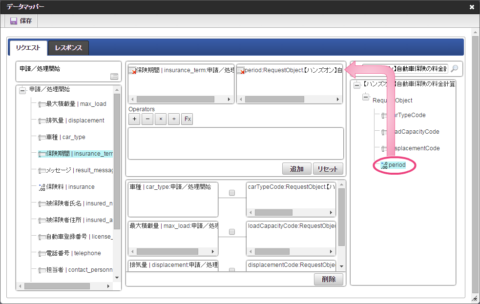This screenshot has height=304, width=480.
Task: Click the plus operator button
Action: coord(134,119)
